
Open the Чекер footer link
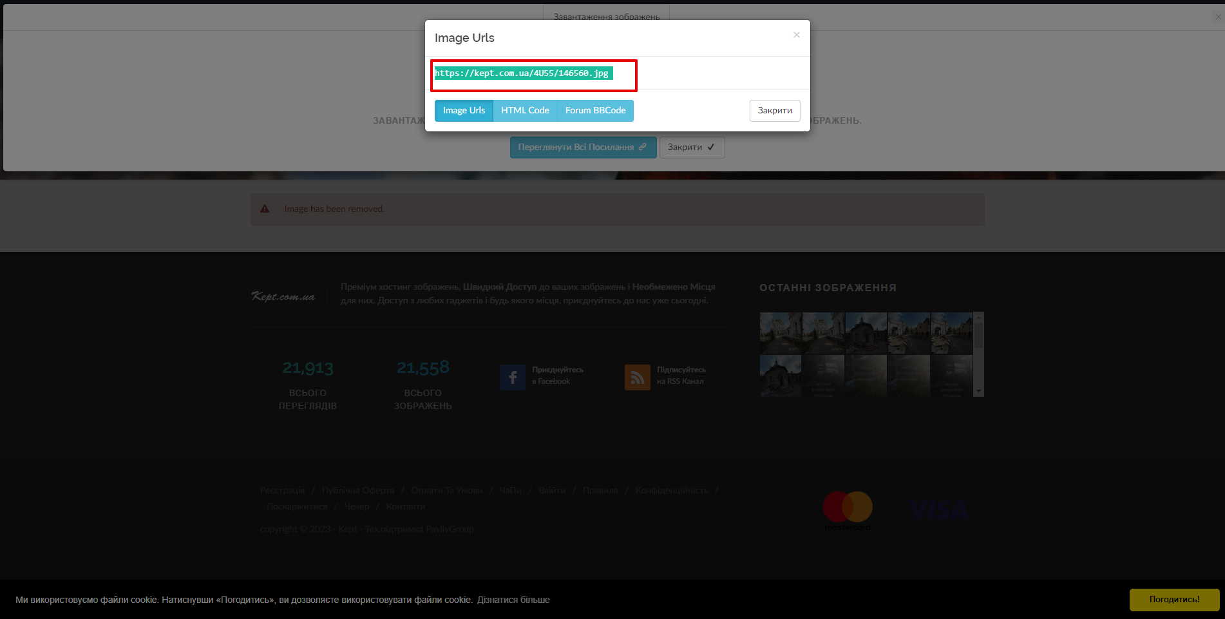357,506
